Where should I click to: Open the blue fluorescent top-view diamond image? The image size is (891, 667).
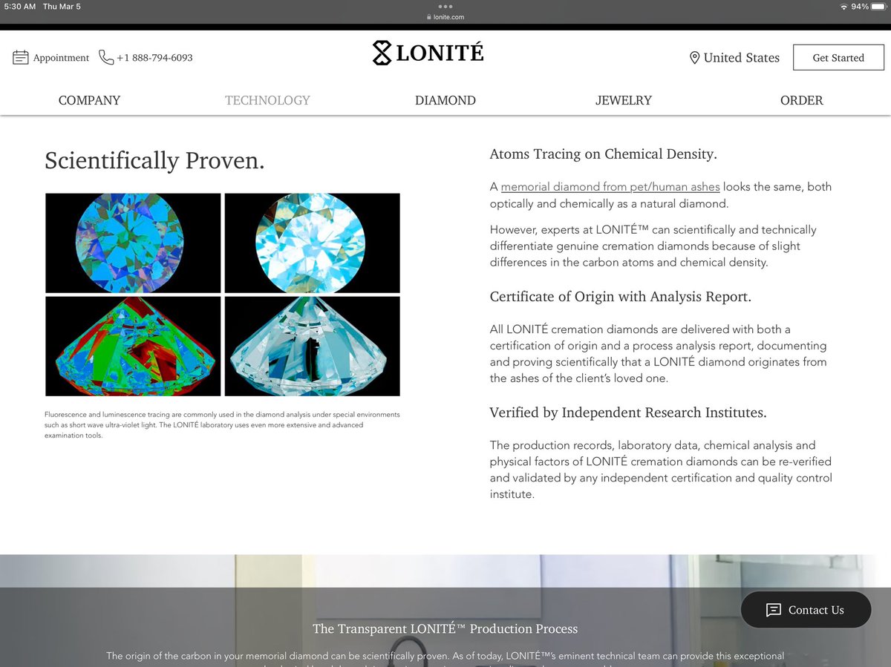133,243
